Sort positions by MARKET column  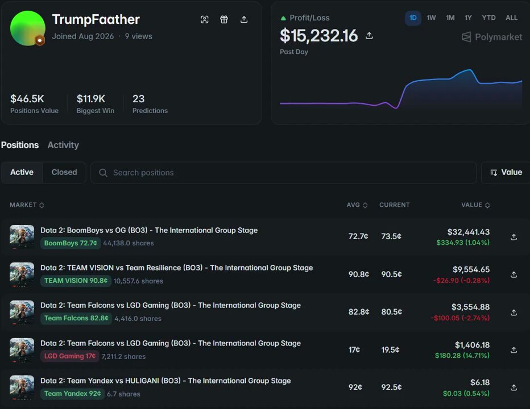pyautogui.click(x=27, y=205)
